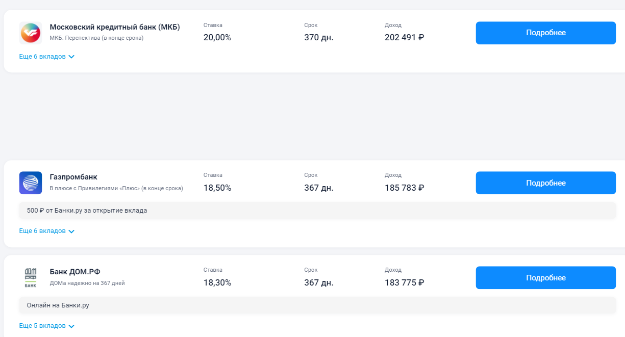The height and width of the screenshot is (337, 625).
Task: Click the Московский кредитный банк logo icon
Action: (31, 33)
